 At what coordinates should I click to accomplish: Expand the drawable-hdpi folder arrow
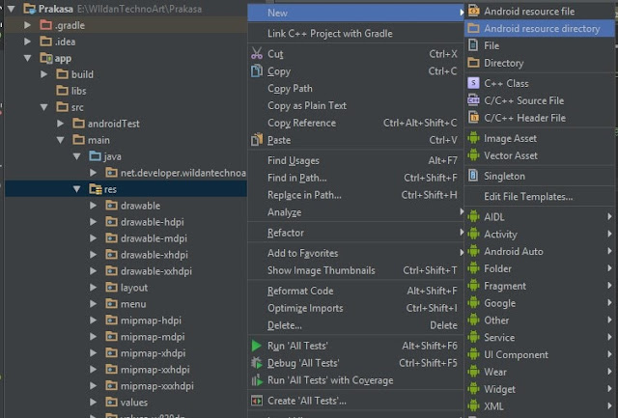coord(94,222)
